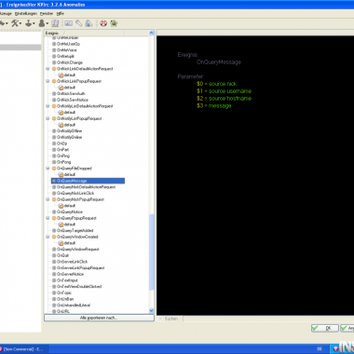Screen dimensions: 354x354
Task: Collapse the OnQueryNickPopupRequest node
Action: [x=48, y=199]
